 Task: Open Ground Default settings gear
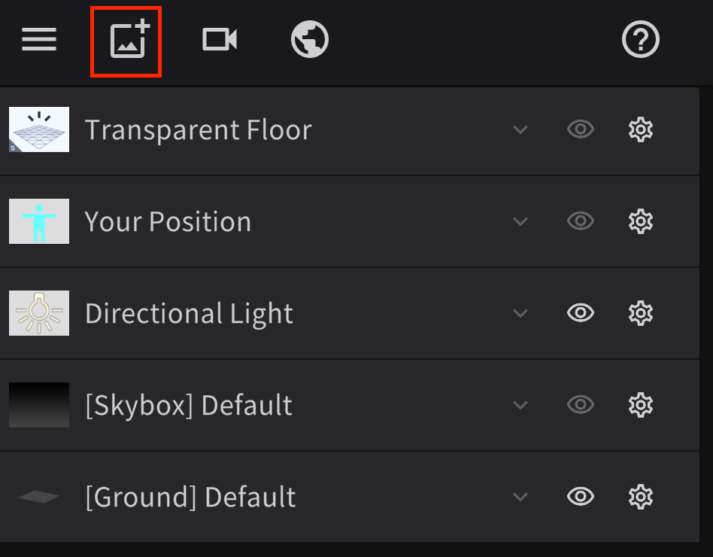[x=640, y=497]
